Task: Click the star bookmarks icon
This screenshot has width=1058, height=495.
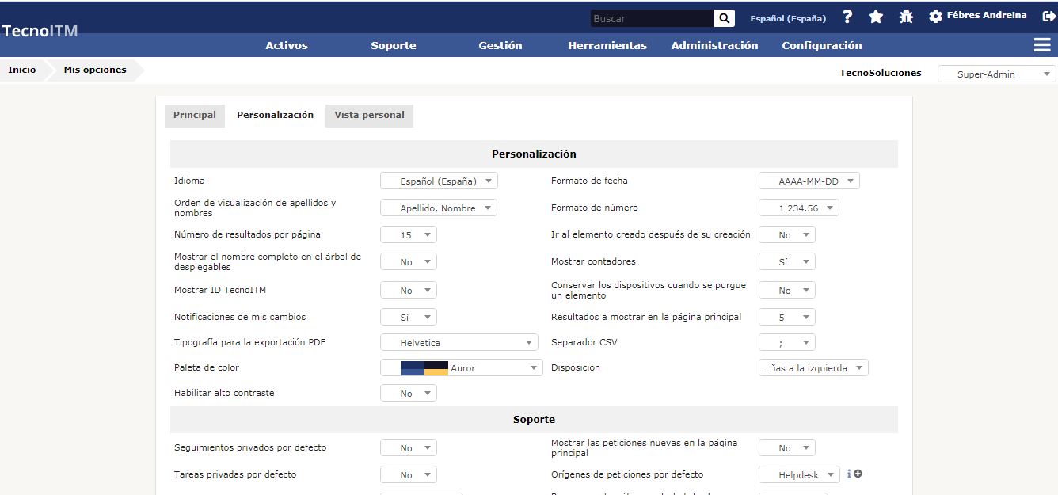Action: tap(875, 17)
